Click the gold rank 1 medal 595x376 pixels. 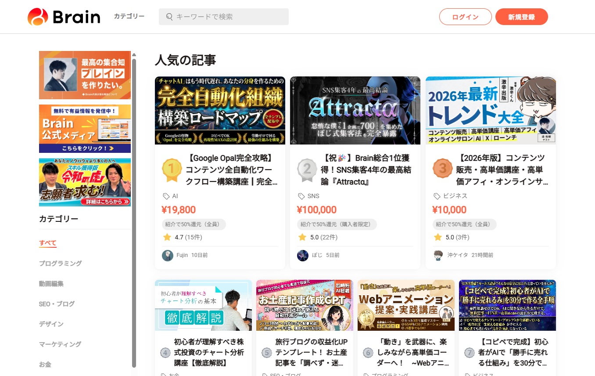(172, 170)
